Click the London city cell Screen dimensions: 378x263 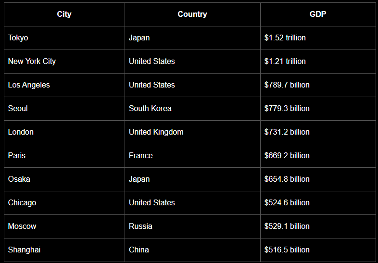(21, 132)
